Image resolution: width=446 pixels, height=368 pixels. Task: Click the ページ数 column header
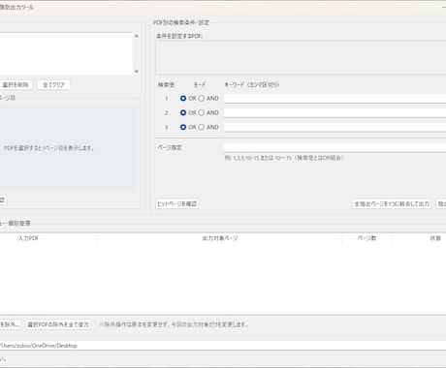point(367,238)
